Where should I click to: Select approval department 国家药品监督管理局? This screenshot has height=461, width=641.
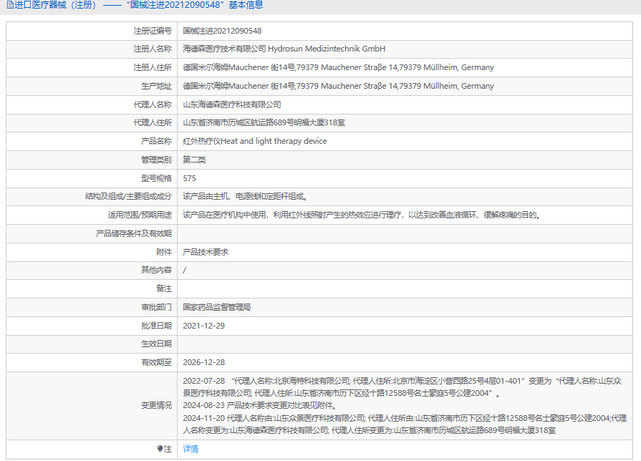pos(217,307)
